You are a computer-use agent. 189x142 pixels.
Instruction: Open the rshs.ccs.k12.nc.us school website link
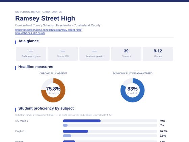coord(30,33)
